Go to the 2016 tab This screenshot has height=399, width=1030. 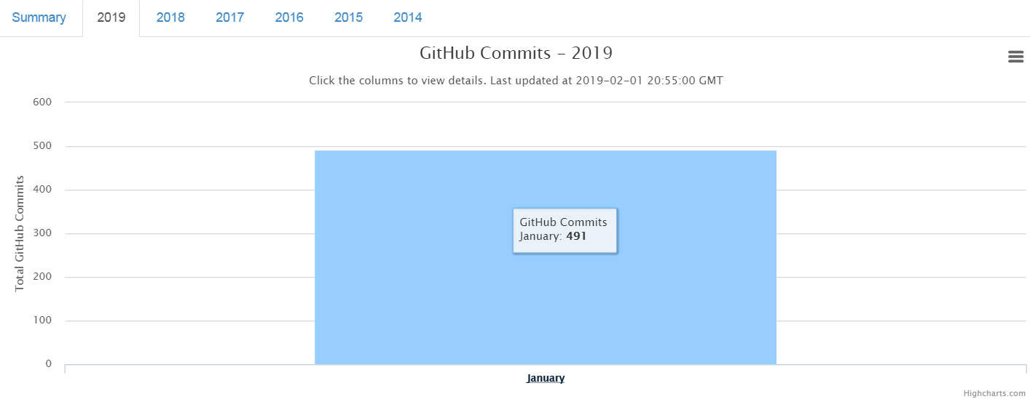289,17
